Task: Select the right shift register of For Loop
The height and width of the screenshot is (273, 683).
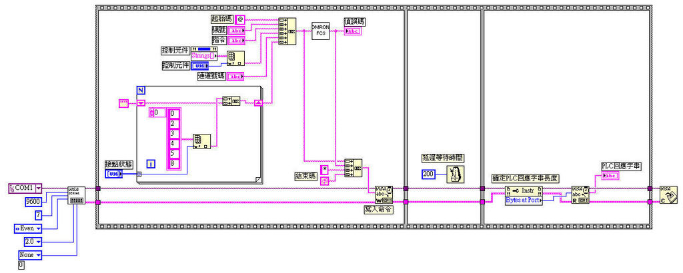Action: click(258, 103)
